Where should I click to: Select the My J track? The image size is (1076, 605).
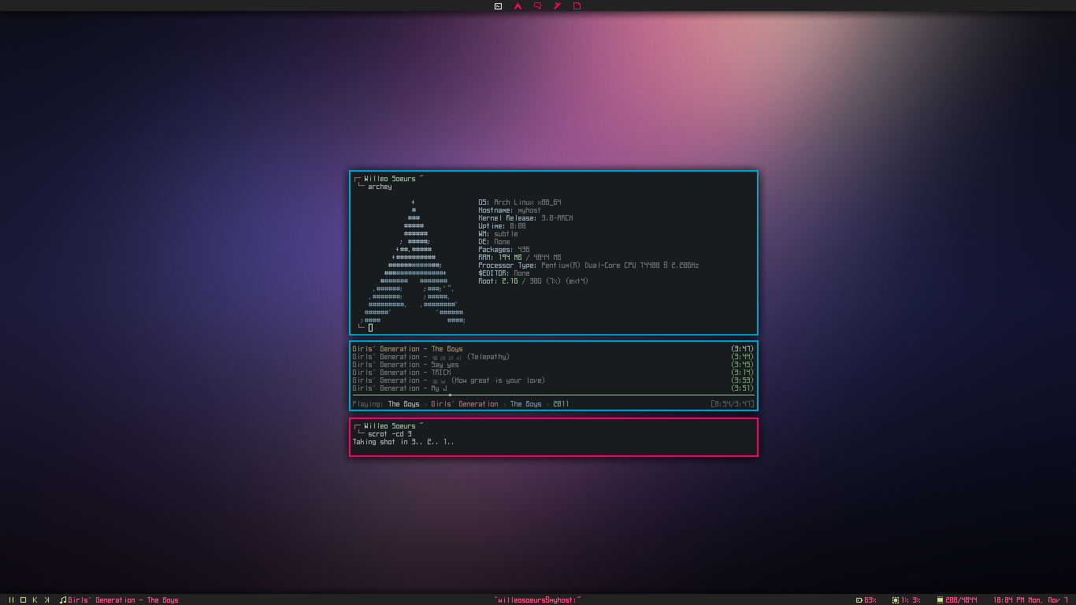point(553,388)
